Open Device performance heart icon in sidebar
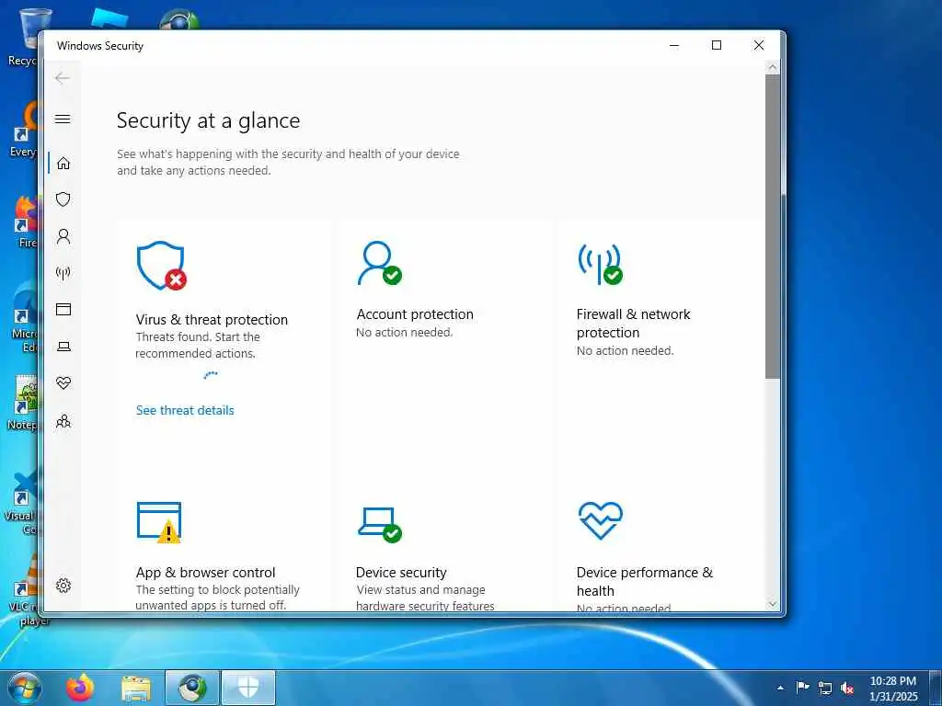 (x=63, y=383)
